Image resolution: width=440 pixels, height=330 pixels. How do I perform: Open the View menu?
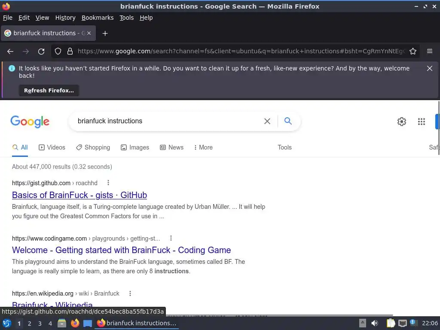coord(43,18)
